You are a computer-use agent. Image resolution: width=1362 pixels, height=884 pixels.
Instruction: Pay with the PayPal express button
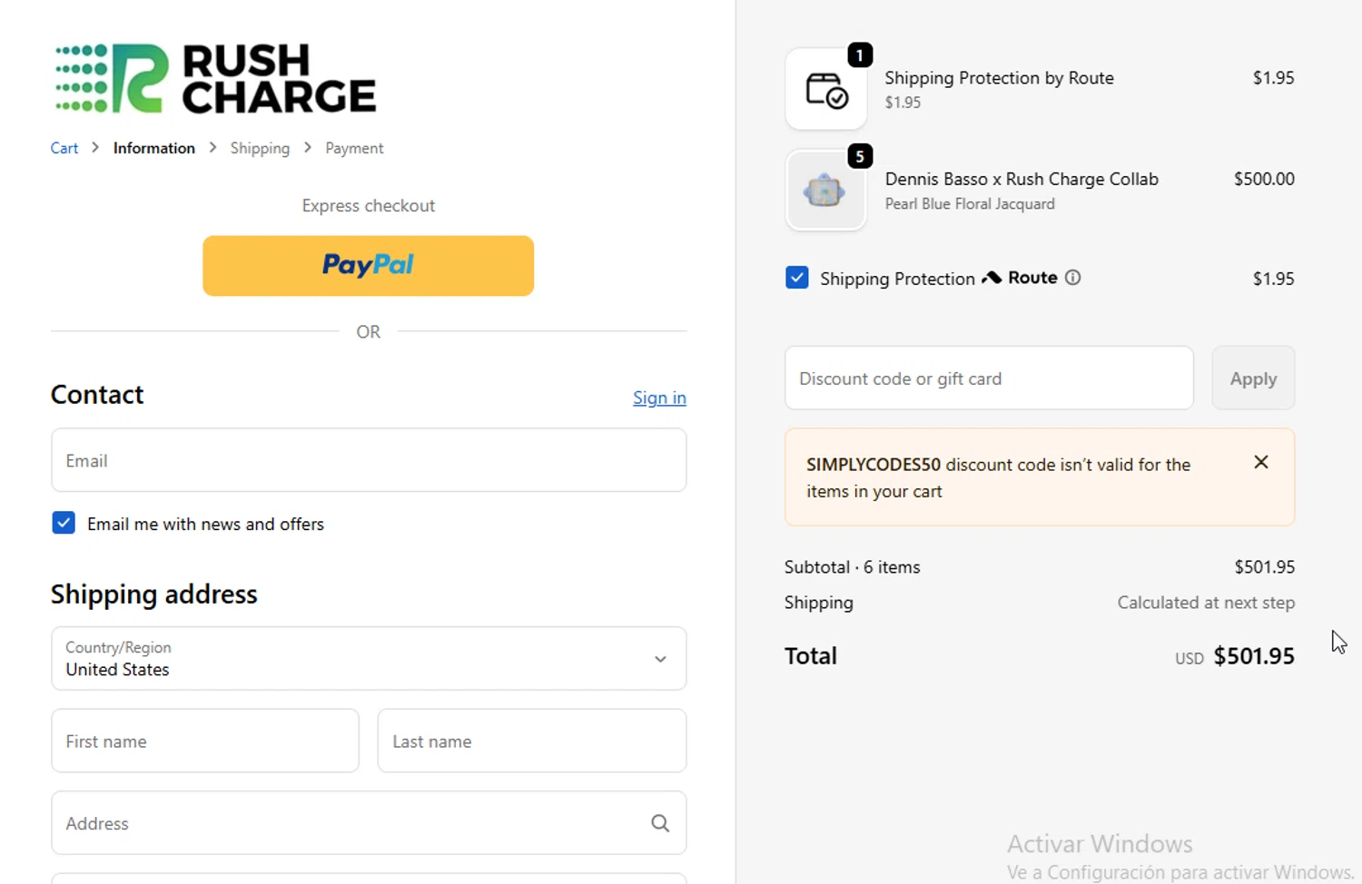pyautogui.click(x=368, y=265)
